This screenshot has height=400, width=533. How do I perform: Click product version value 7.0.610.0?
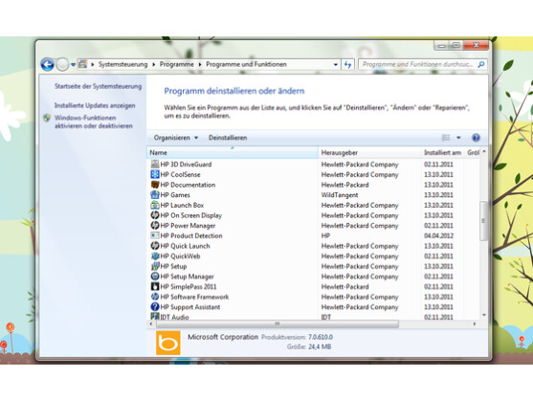pos(321,337)
